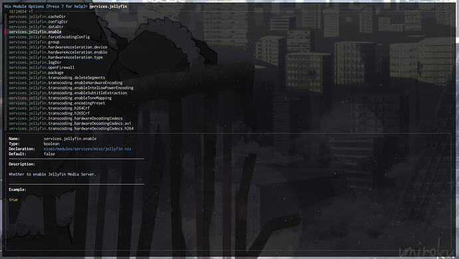Screen dimensions: 459x259
Task: Select transcoding.hardwareDecodingCodecs.h264 option
Action: 71,129
